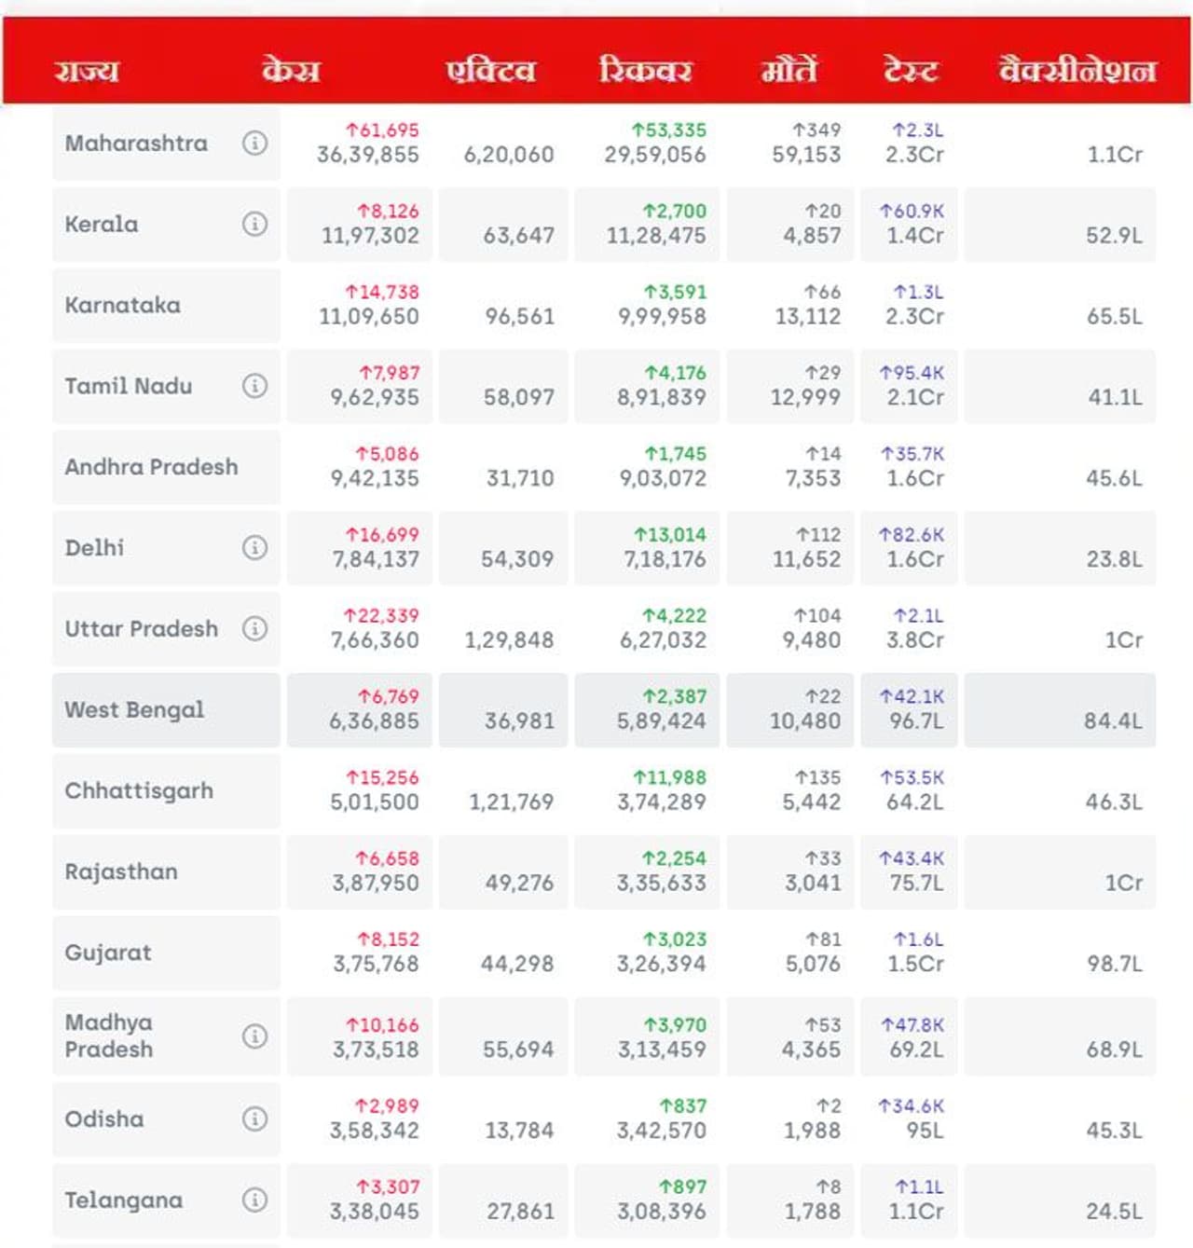Sort by the केस column header
This screenshot has width=1193, height=1248.
click(291, 71)
